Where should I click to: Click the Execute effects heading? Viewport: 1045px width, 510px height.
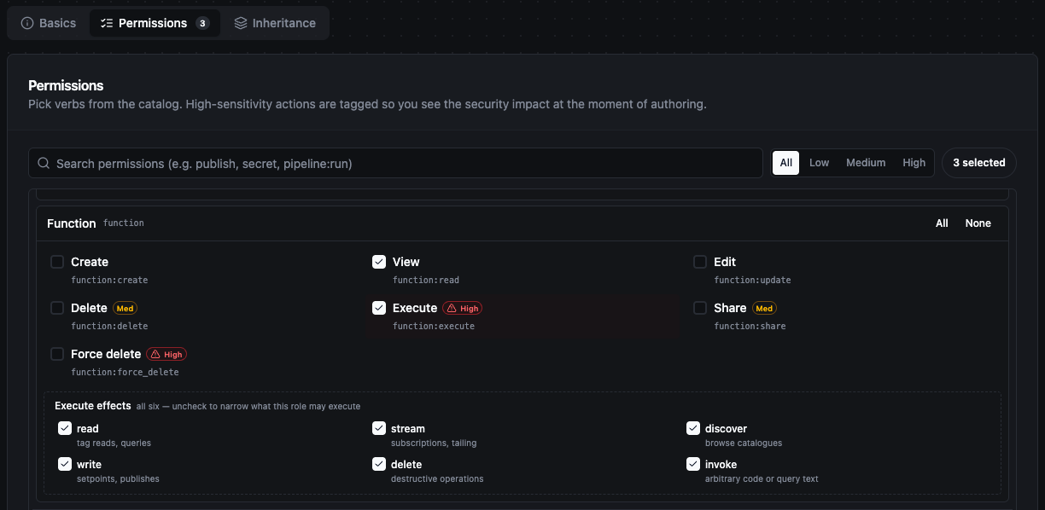tap(93, 406)
